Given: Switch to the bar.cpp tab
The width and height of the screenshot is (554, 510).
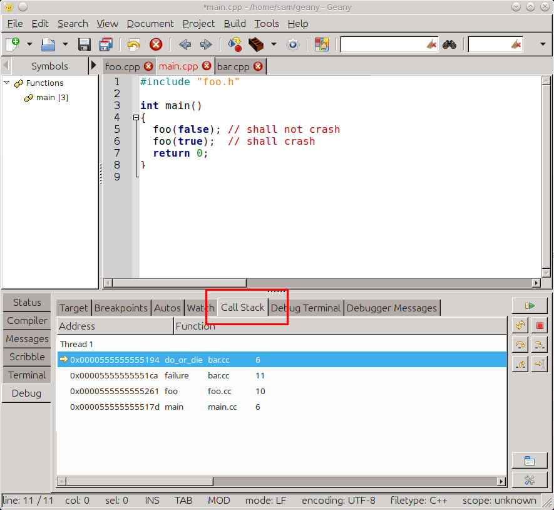Looking at the screenshot, I should tap(233, 66).
